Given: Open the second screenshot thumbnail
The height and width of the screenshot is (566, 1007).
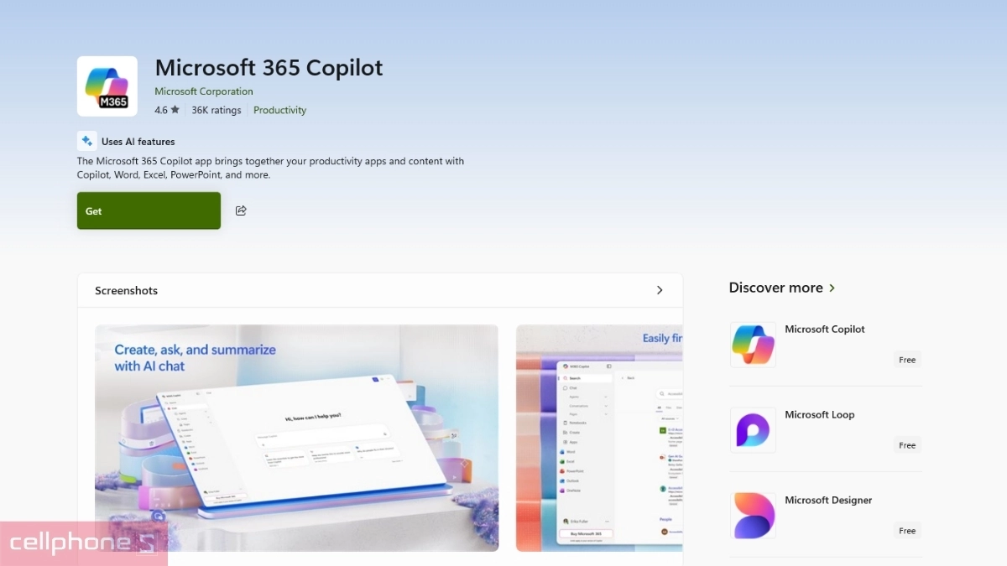Looking at the screenshot, I should [599, 438].
